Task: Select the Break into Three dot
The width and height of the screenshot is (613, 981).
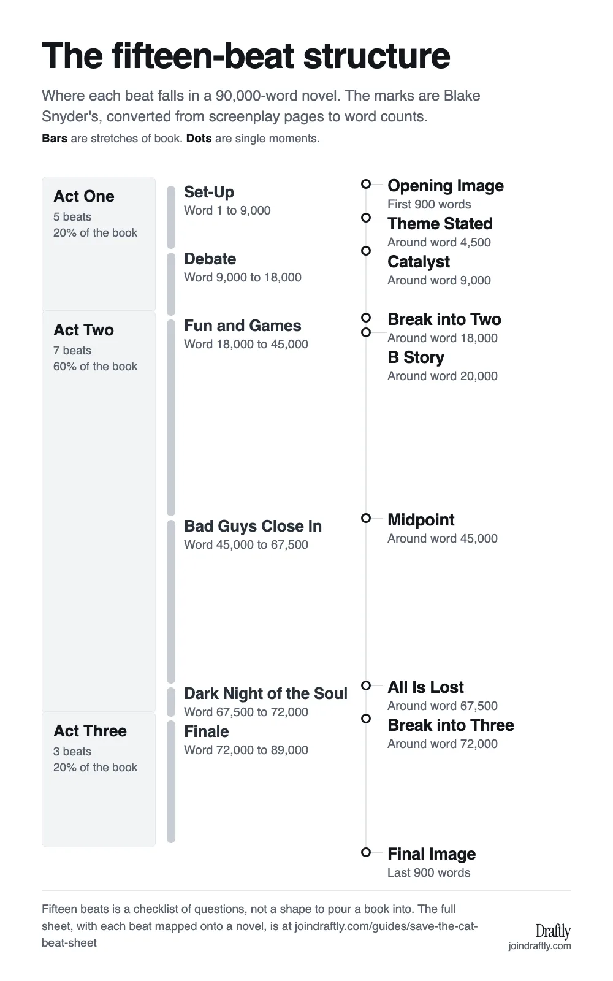Action: pyautogui.click(x=366, y=719)
